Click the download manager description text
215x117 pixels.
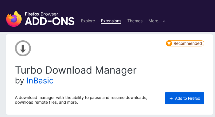[81, 100]
